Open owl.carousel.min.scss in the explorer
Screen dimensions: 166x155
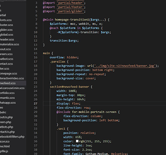(12, 88)
